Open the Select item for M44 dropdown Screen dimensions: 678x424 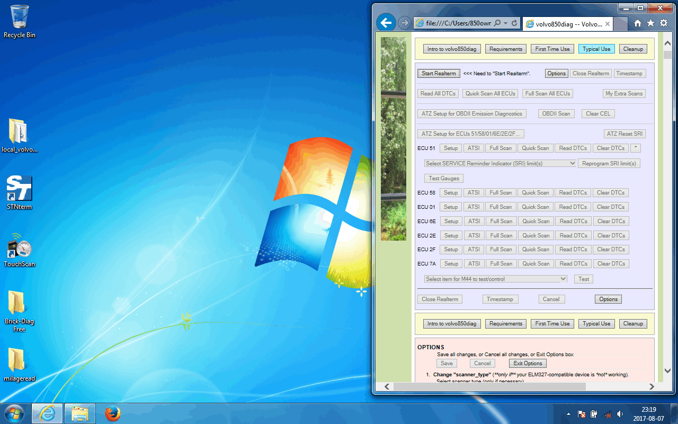point(495,279)
